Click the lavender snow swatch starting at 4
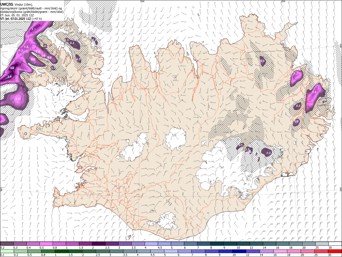This screenshot has width=342, height=257. [151, 244]
